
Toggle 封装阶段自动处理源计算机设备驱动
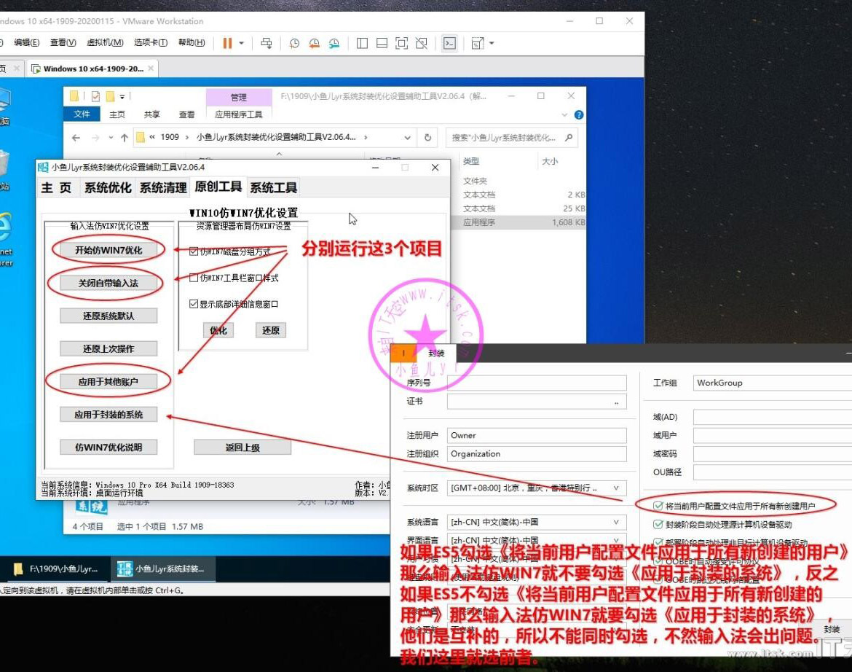[x=658, y=525]
